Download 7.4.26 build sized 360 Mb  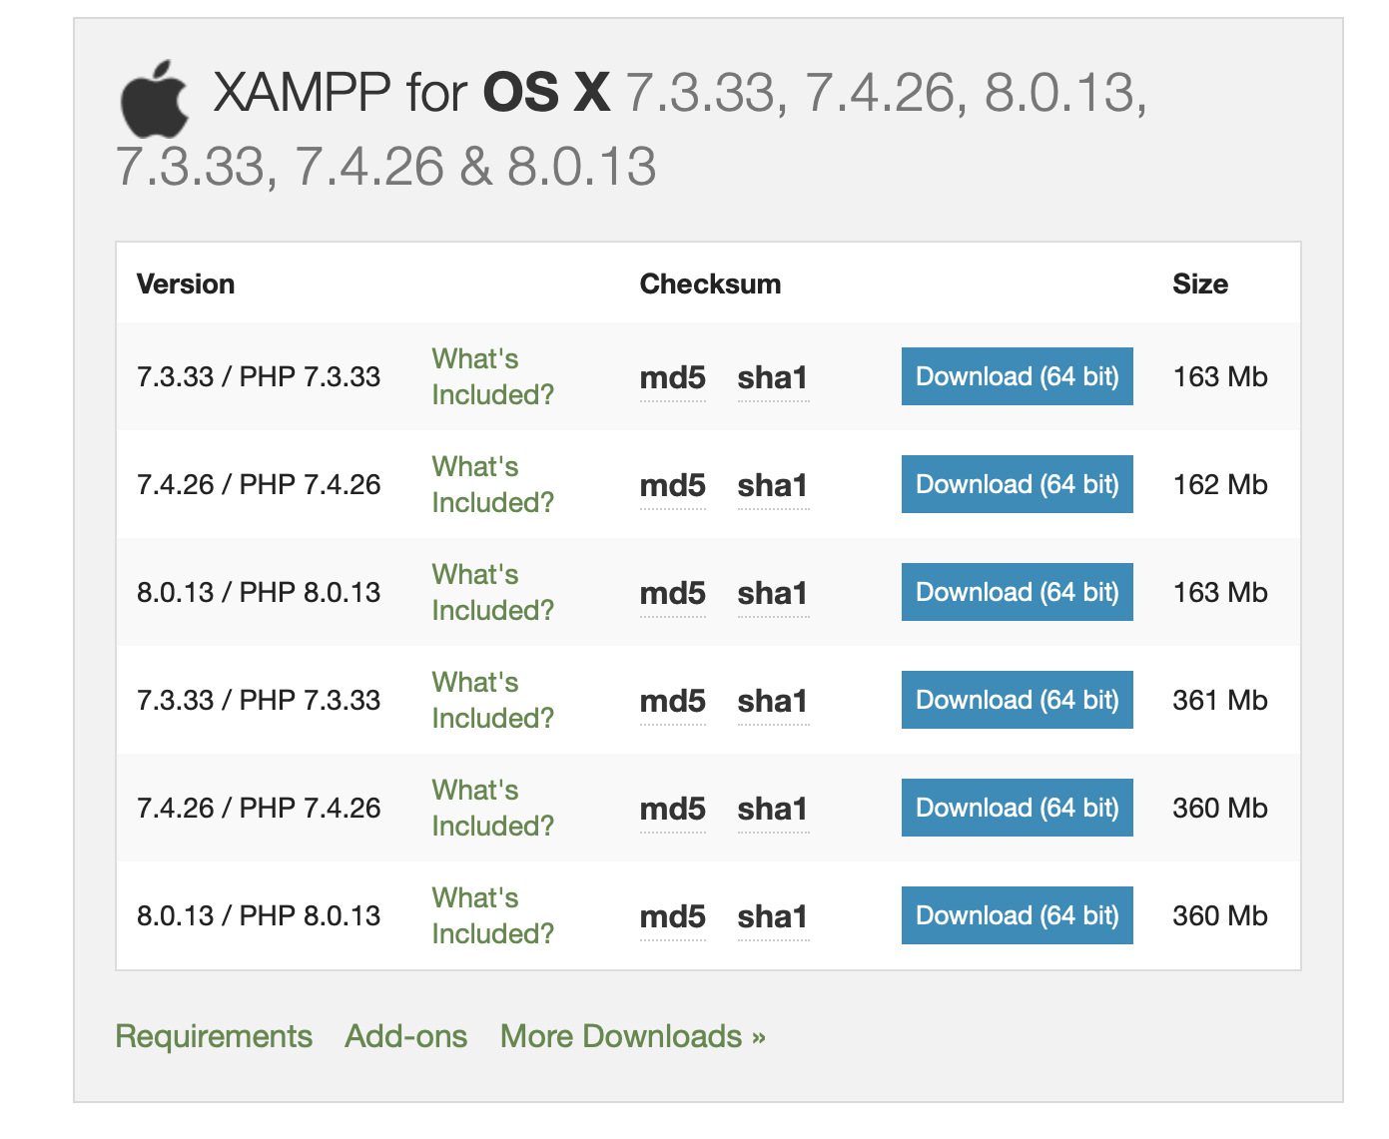(x=1017, y=808)
